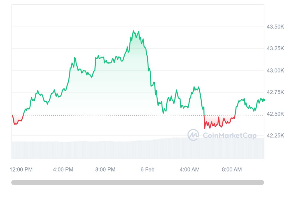The height and width of the screenshot is (197, 296).
Task: Click the CoinMarketCap logo icon
Action: [x=193, y=135]
